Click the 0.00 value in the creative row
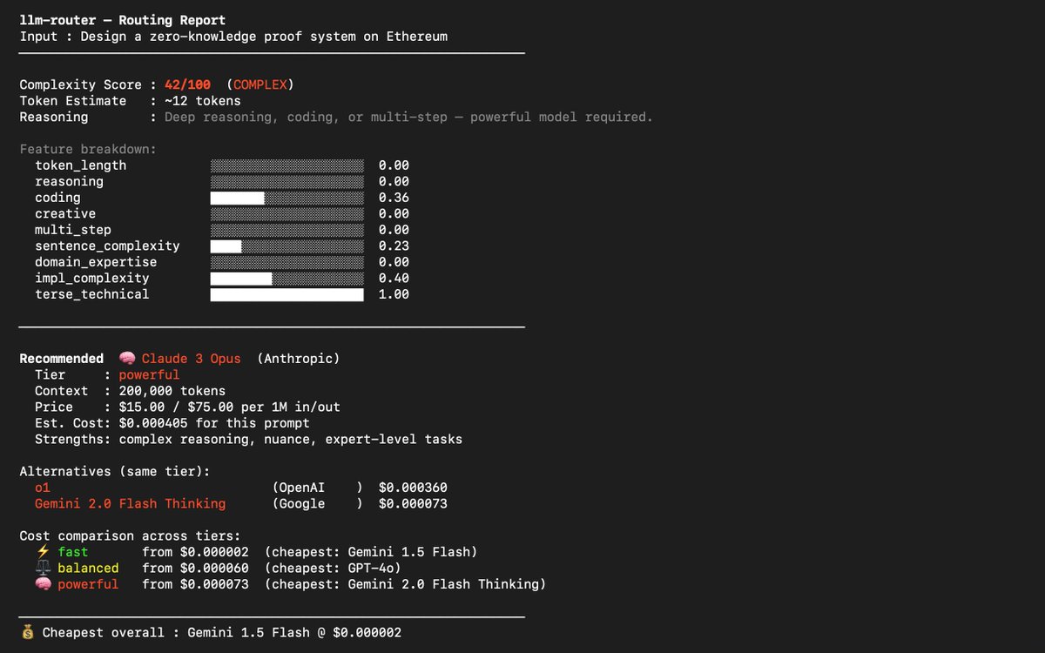This screenshot has height=653, width=1045. click(x=394, y=213)
